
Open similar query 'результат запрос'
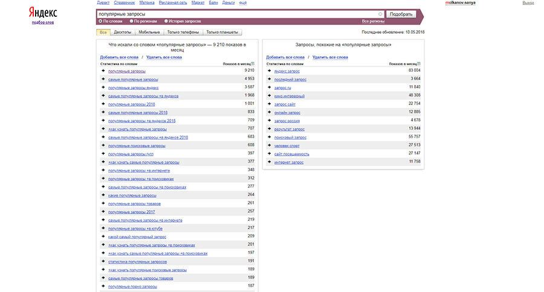pos(290,129)
